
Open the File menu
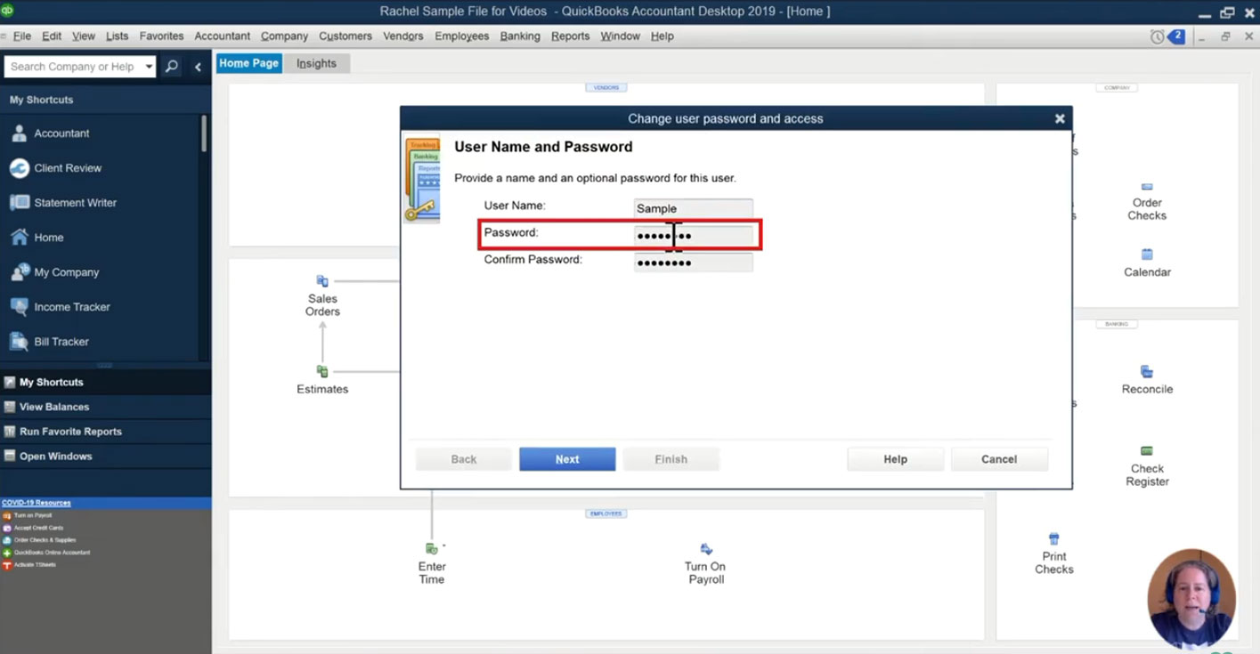tap(22, 36)
